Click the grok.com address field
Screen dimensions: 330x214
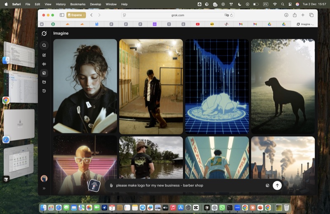tap(178, 15)
